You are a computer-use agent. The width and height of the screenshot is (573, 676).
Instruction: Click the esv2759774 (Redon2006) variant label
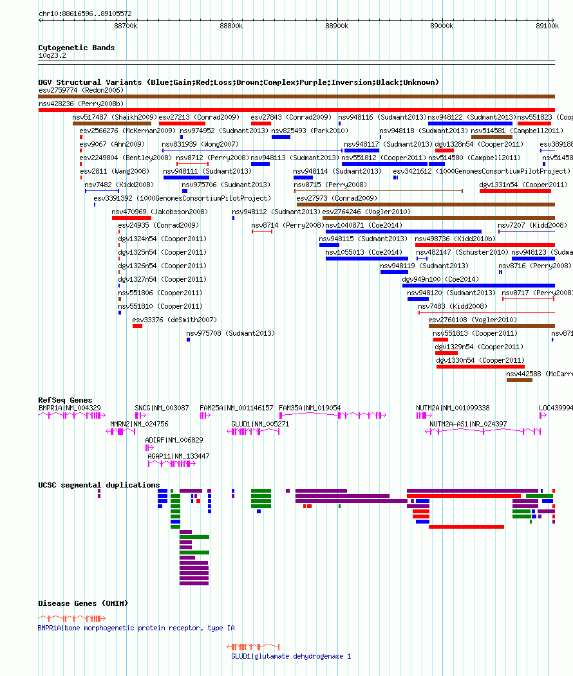tap(81, 90)
